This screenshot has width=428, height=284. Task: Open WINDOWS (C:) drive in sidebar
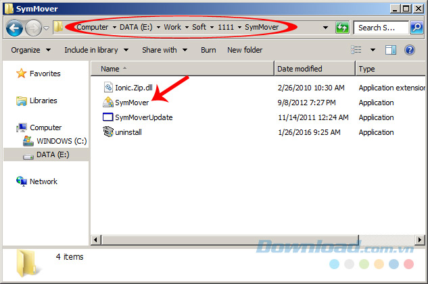(x=62, y=141)
